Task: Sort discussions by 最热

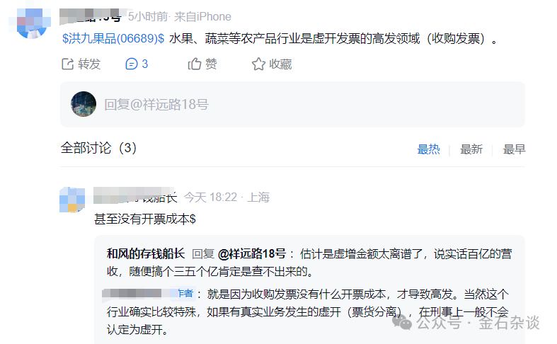Action: [428, 149]
